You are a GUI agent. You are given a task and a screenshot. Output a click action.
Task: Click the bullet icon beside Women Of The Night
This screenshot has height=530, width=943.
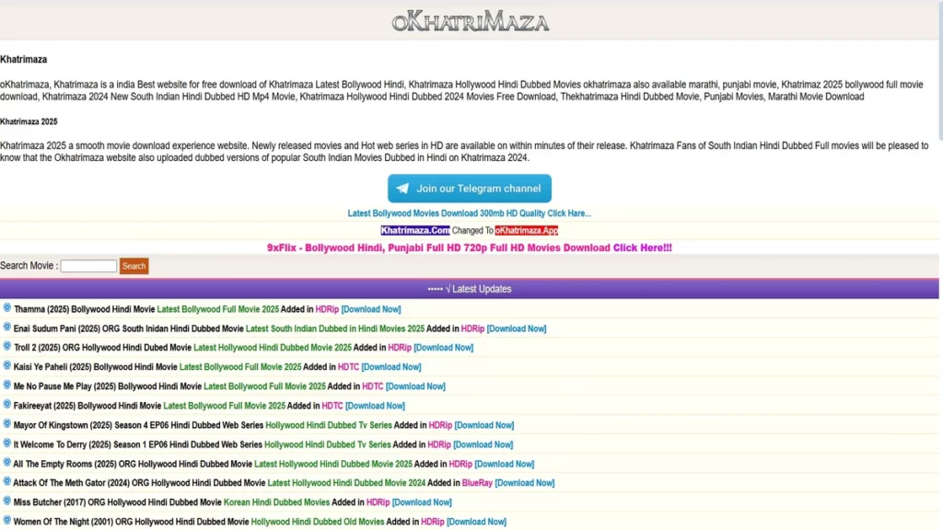point(7,521)
